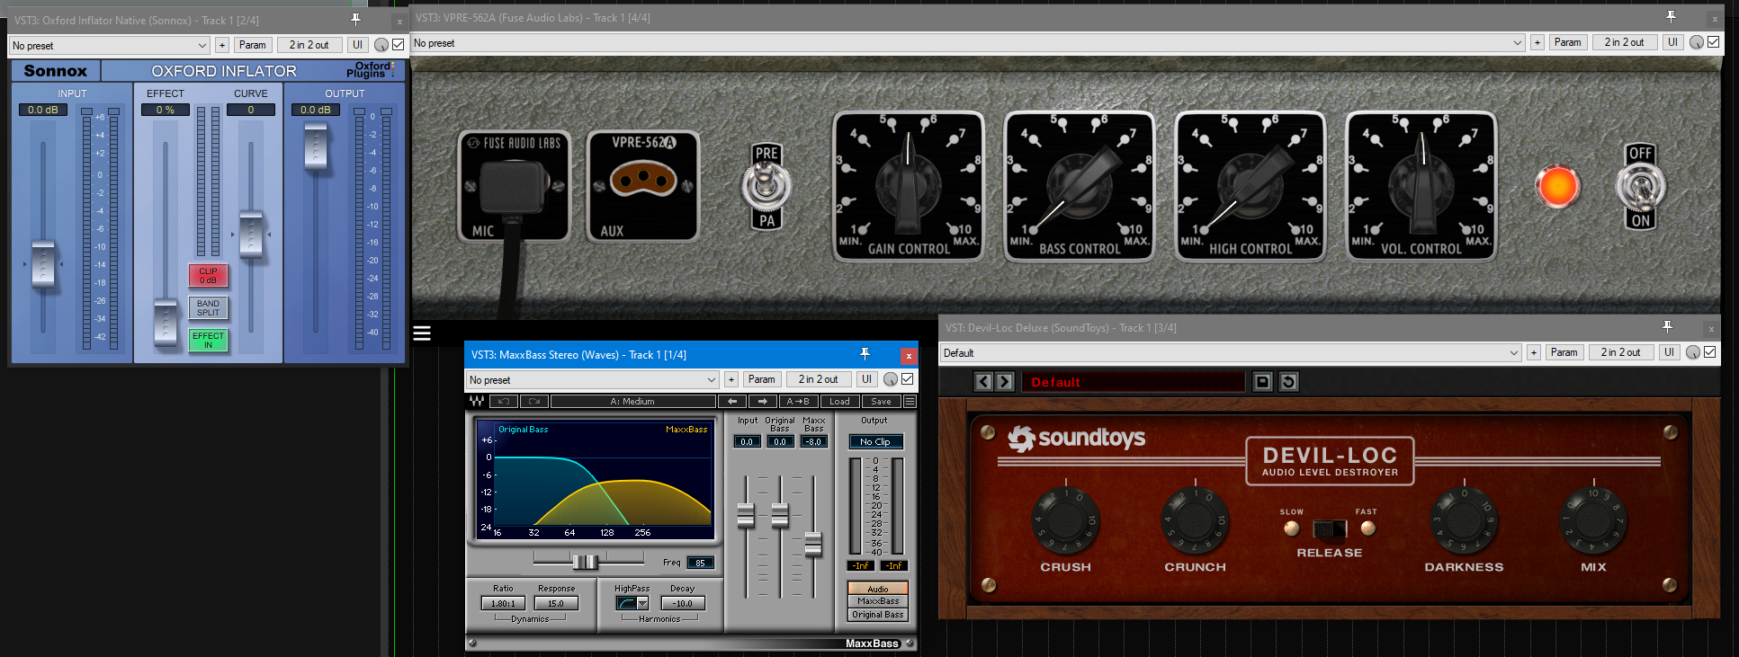Viewport: 1739px width, 657px height.
Task: Click the A→B copy button in MaxxBass
Action: click(798, 401)
